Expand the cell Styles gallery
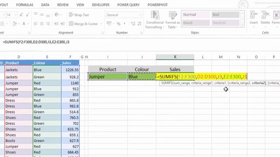 [x=242, y=25]
